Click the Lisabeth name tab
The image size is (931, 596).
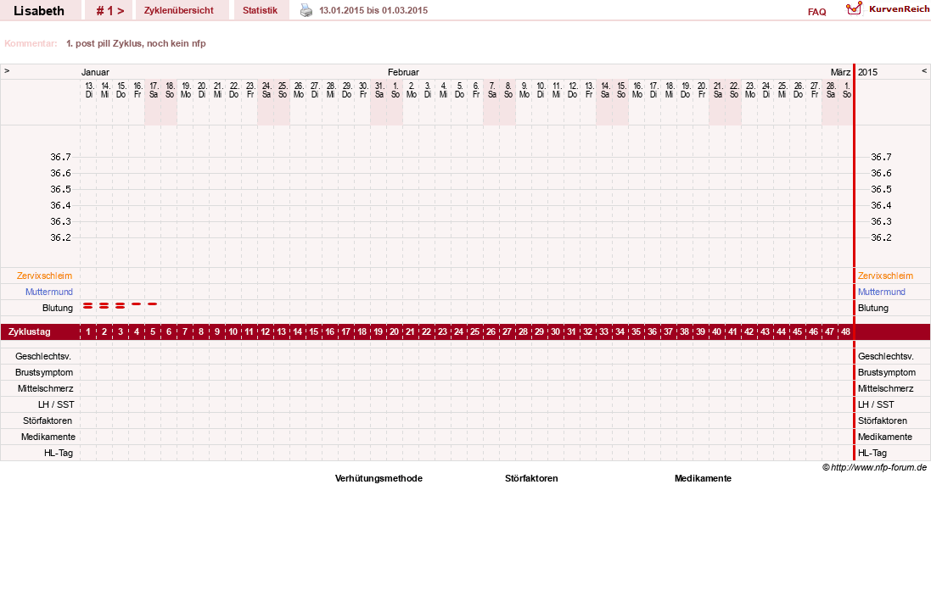(x=39, y=11)
